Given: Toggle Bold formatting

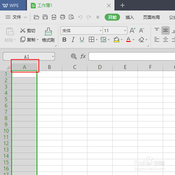Looking at the screenshot, I should coord(64,40).
